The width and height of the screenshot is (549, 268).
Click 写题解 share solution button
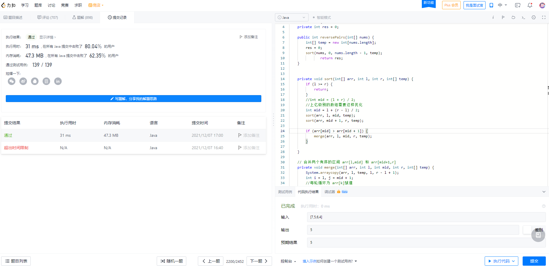pos(134,99)
